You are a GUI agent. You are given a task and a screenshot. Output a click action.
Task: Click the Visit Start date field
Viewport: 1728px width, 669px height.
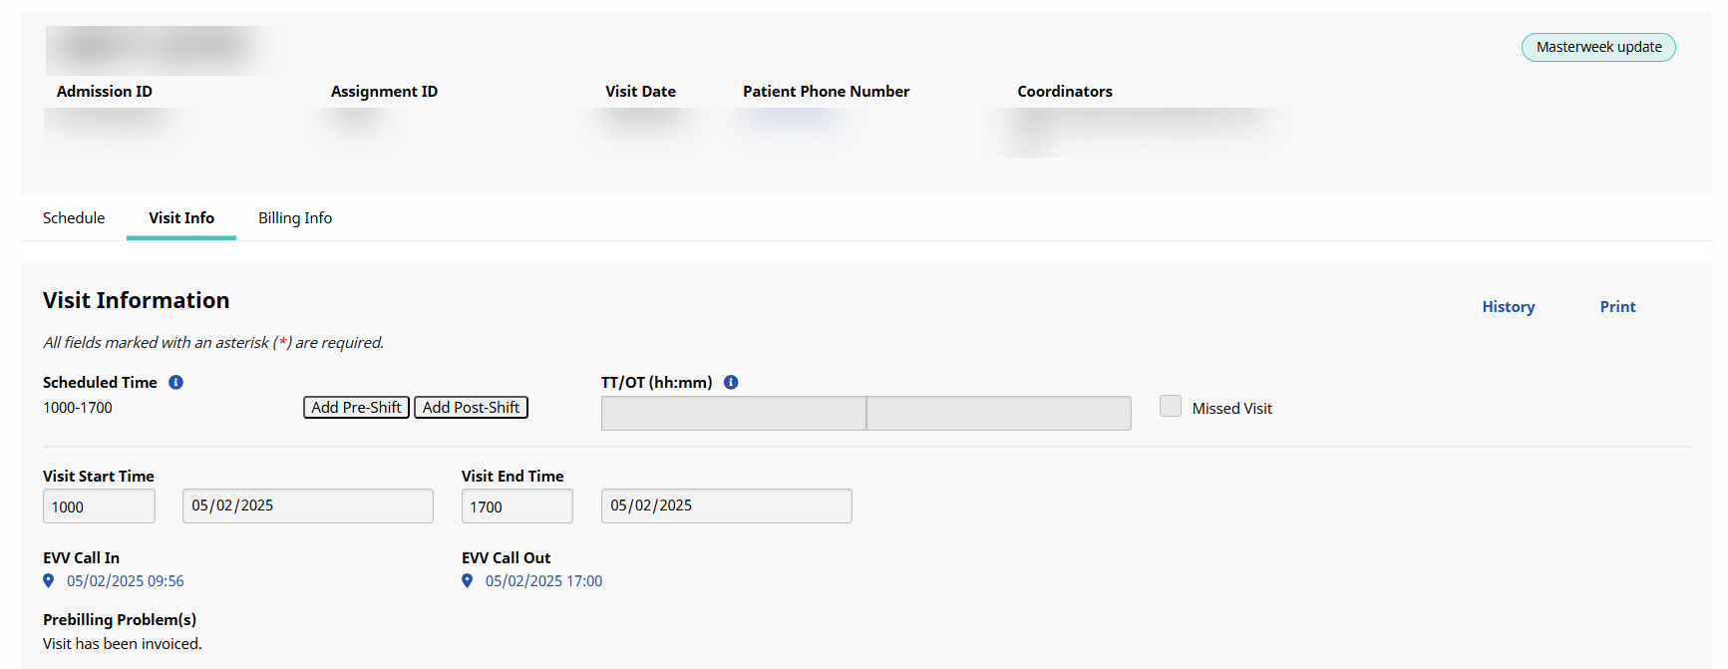click(307, 505)
